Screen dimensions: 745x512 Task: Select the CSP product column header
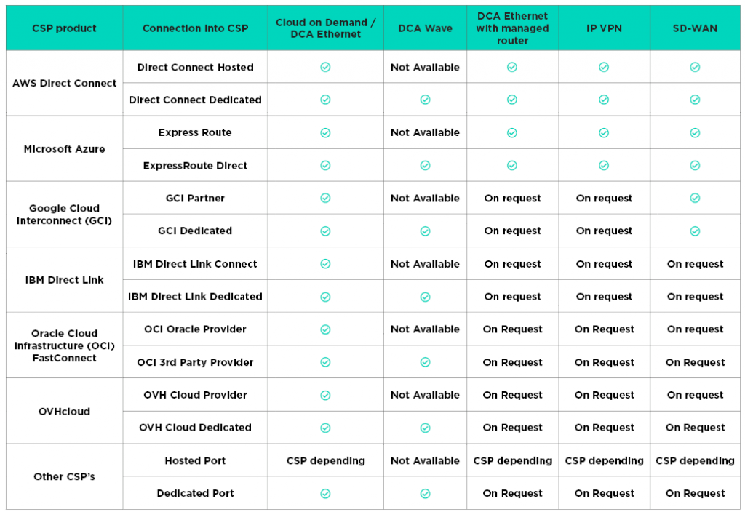[64, 28]
